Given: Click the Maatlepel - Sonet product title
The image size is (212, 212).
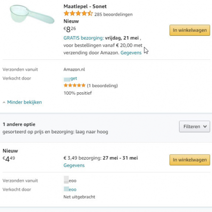Looking at the screenshot, I should [x=85, y=7].
